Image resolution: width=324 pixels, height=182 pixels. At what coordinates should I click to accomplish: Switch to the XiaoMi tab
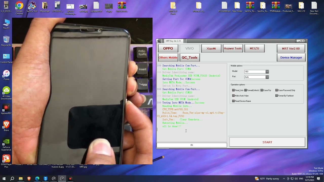click(211, 48)
